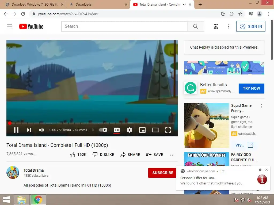Click the red SUBSCRIBE button
Image resolution: width=274 pixels, height=205 pixels.
(162, 173)
